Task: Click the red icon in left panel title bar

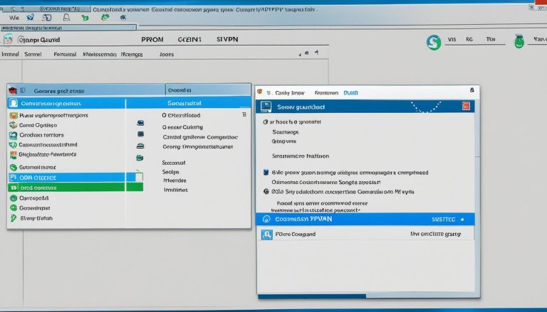Action: coord(13,90)
